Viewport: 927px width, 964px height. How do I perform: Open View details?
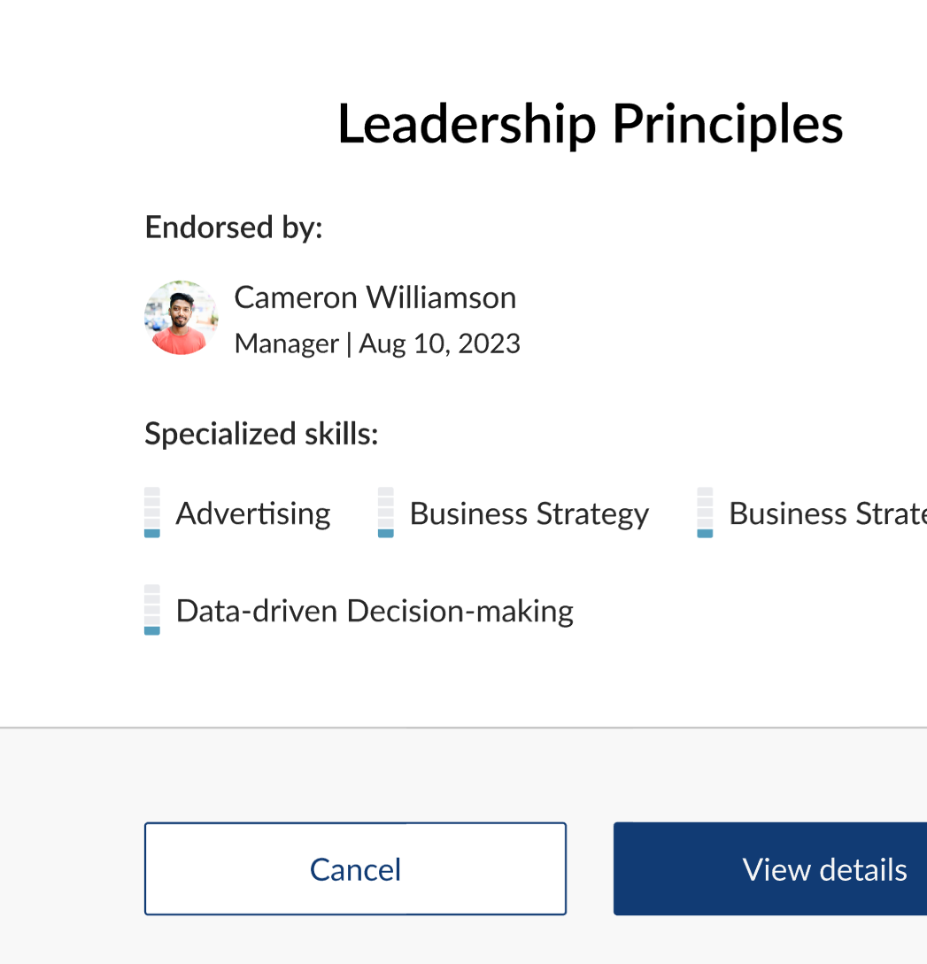[770, 868]
